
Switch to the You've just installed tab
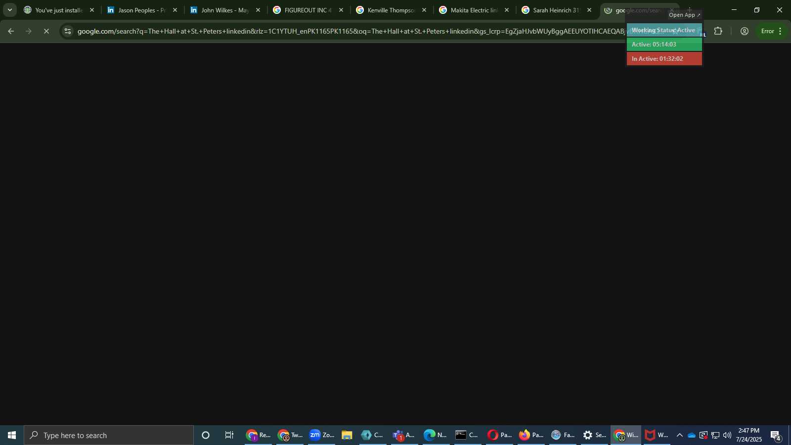tap(53, 10)
